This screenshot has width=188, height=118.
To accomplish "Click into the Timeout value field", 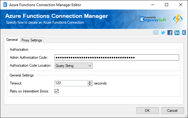I will [71, 83].
